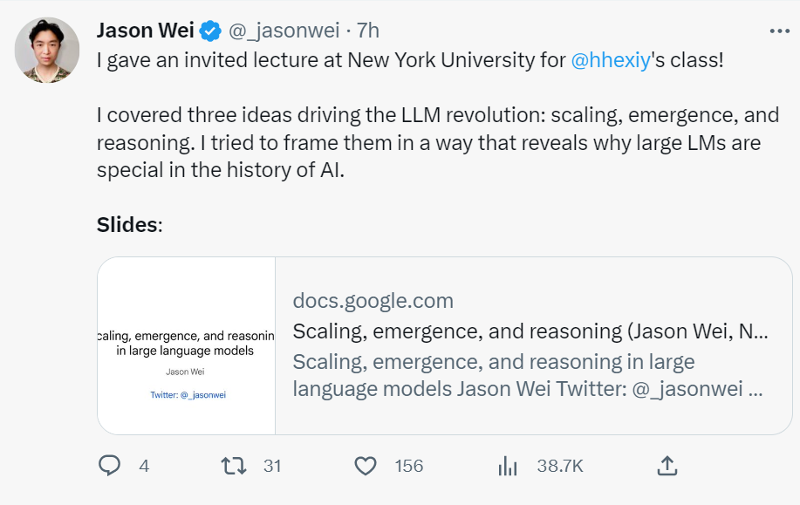Click docs.google.com domain in link card
This screenshot has width=800, height=505.
[x=373, y=301]
